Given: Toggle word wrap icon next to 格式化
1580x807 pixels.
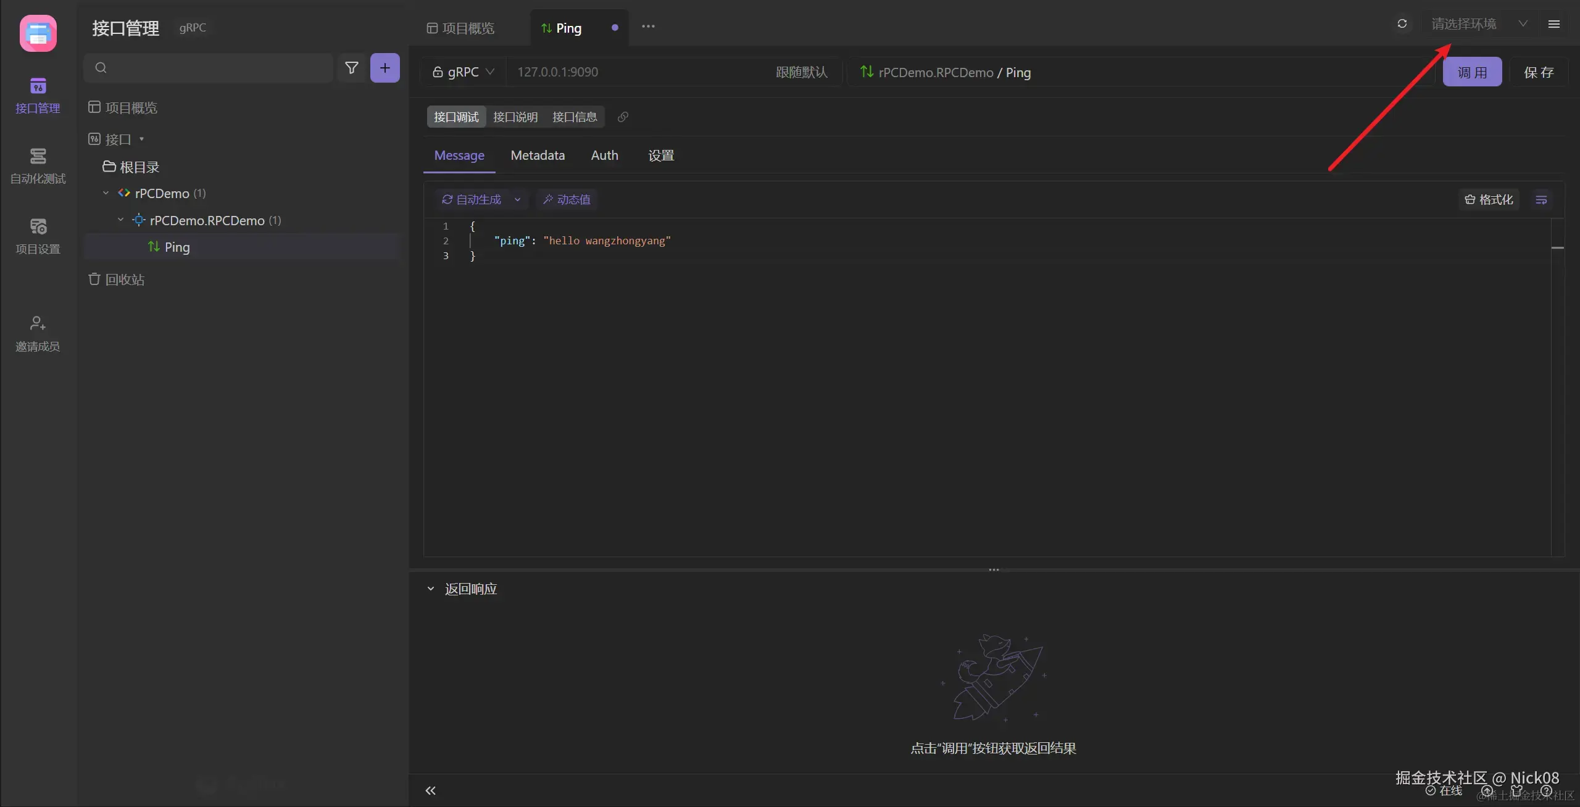Looking at the screenshot, I should point(1540,200).
